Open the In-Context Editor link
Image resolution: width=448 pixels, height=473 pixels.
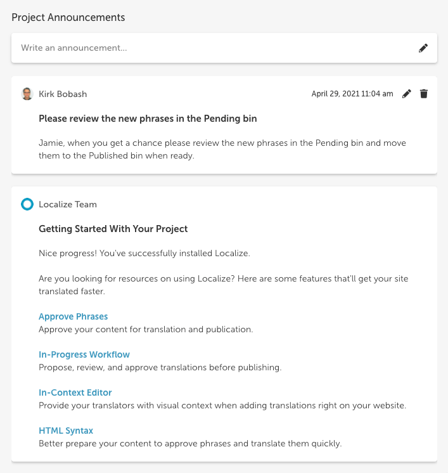(x=75, y=392)
